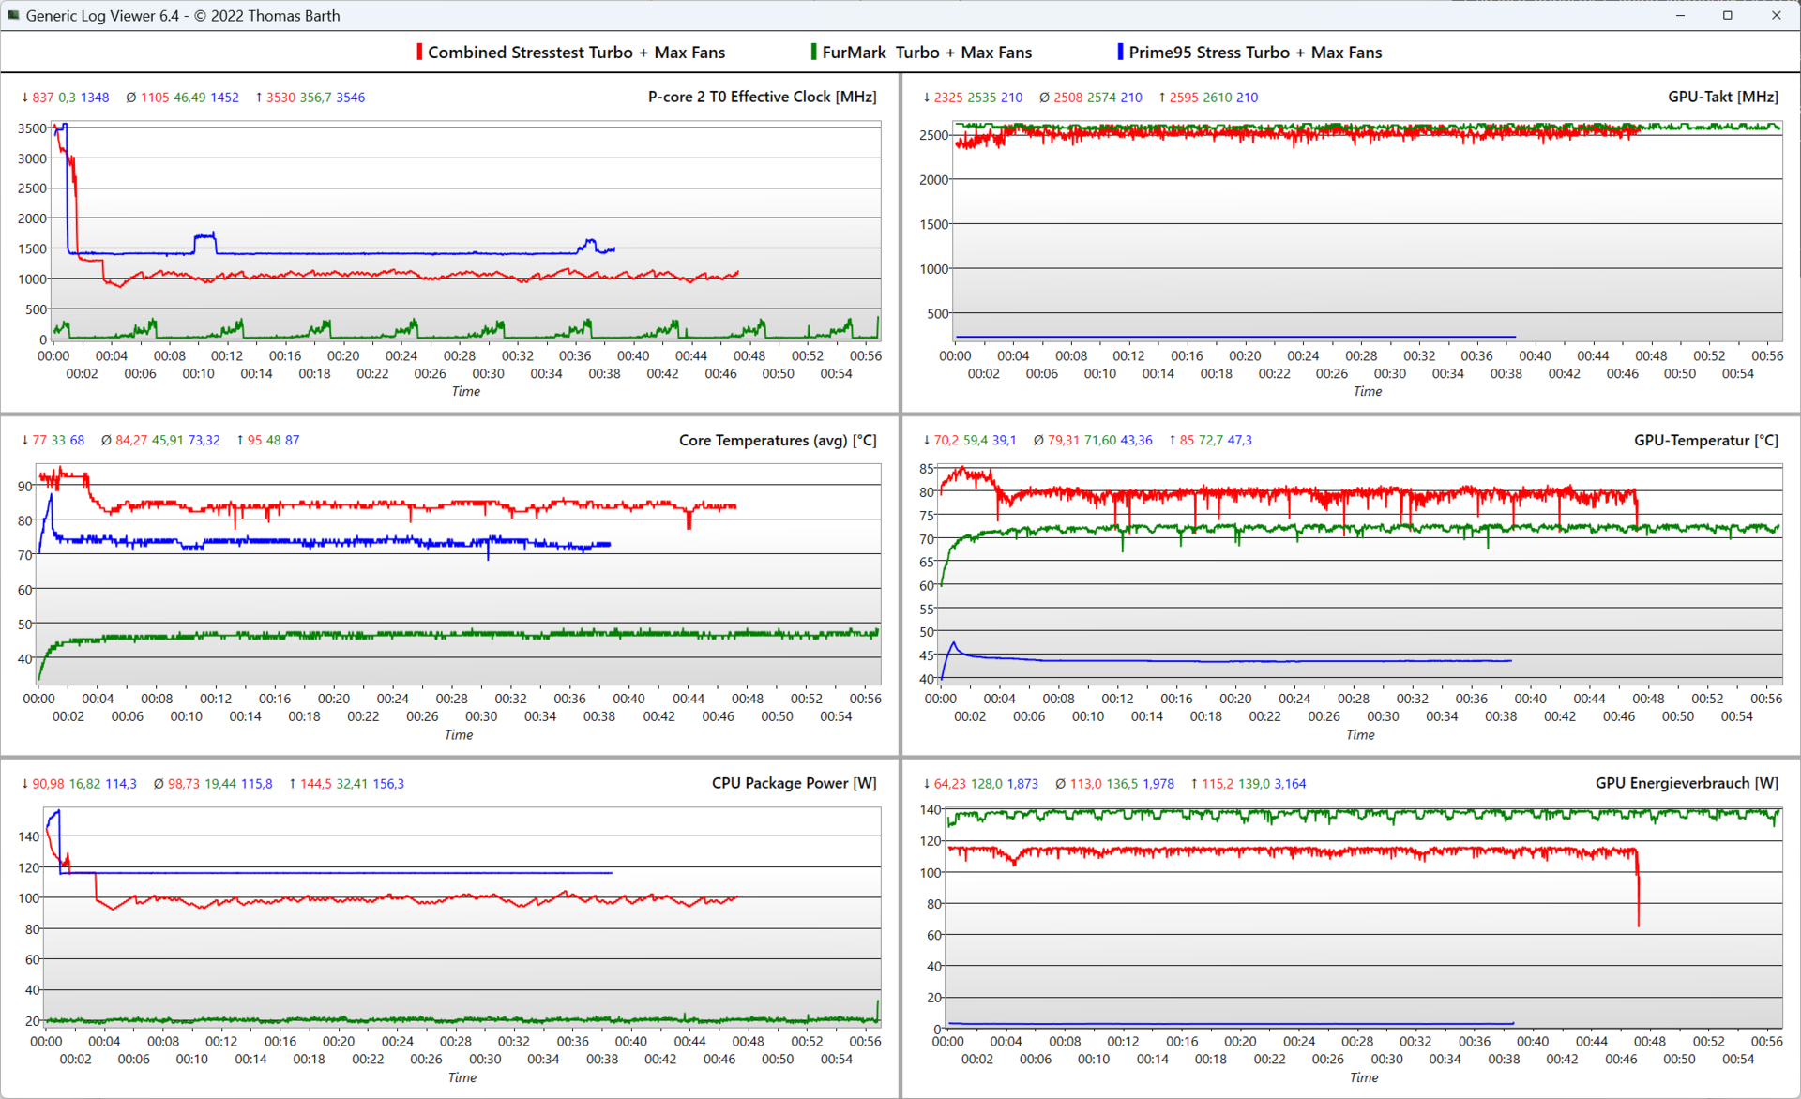Click the maximum up-arrow icon in Core Temperatures stats
This screenshot has width=1801, height=1099.
click(x=240, y=441)
